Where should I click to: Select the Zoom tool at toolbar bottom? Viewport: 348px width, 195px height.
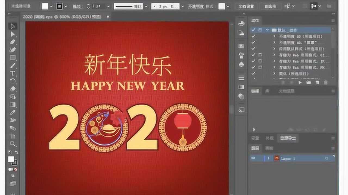[12, 144]
